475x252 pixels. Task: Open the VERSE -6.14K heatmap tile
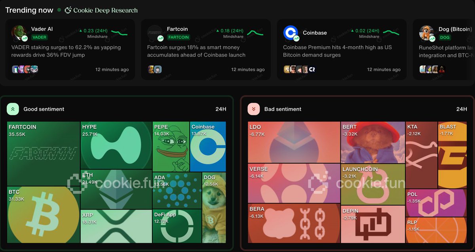click(x=294, y=183)
